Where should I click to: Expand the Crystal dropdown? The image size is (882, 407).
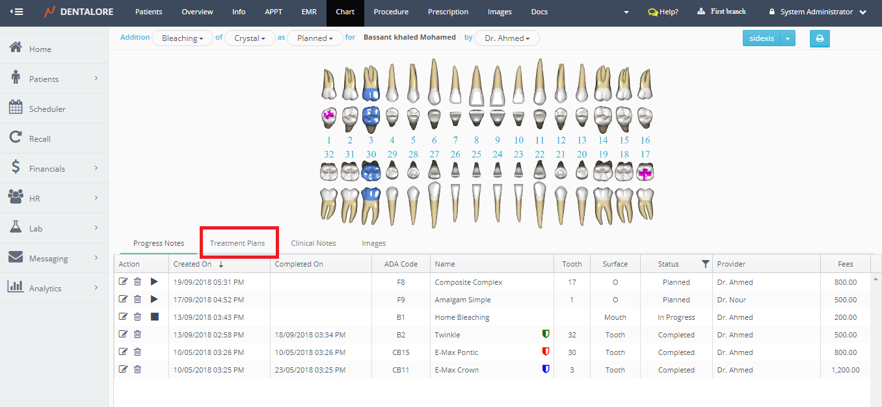250,38
